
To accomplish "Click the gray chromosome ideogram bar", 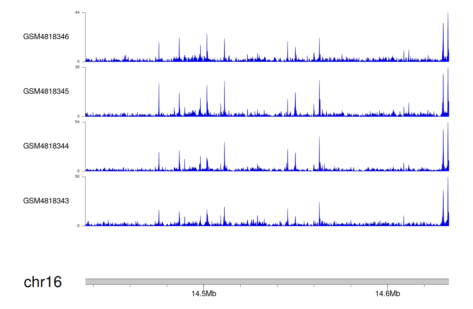I will tap(267, 281).
